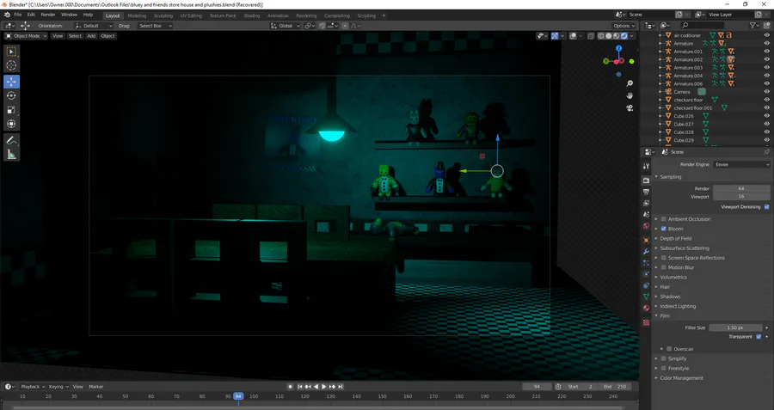Viewport: 774px width, 410px height.
Task: Hide Cube.027 in outliner
Action: click(x=766, y=124)
